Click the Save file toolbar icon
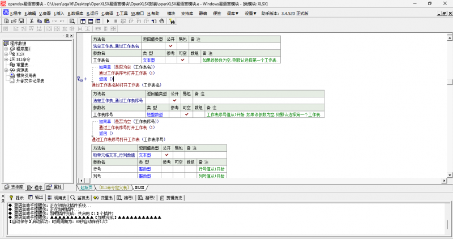 pos(21,21)
